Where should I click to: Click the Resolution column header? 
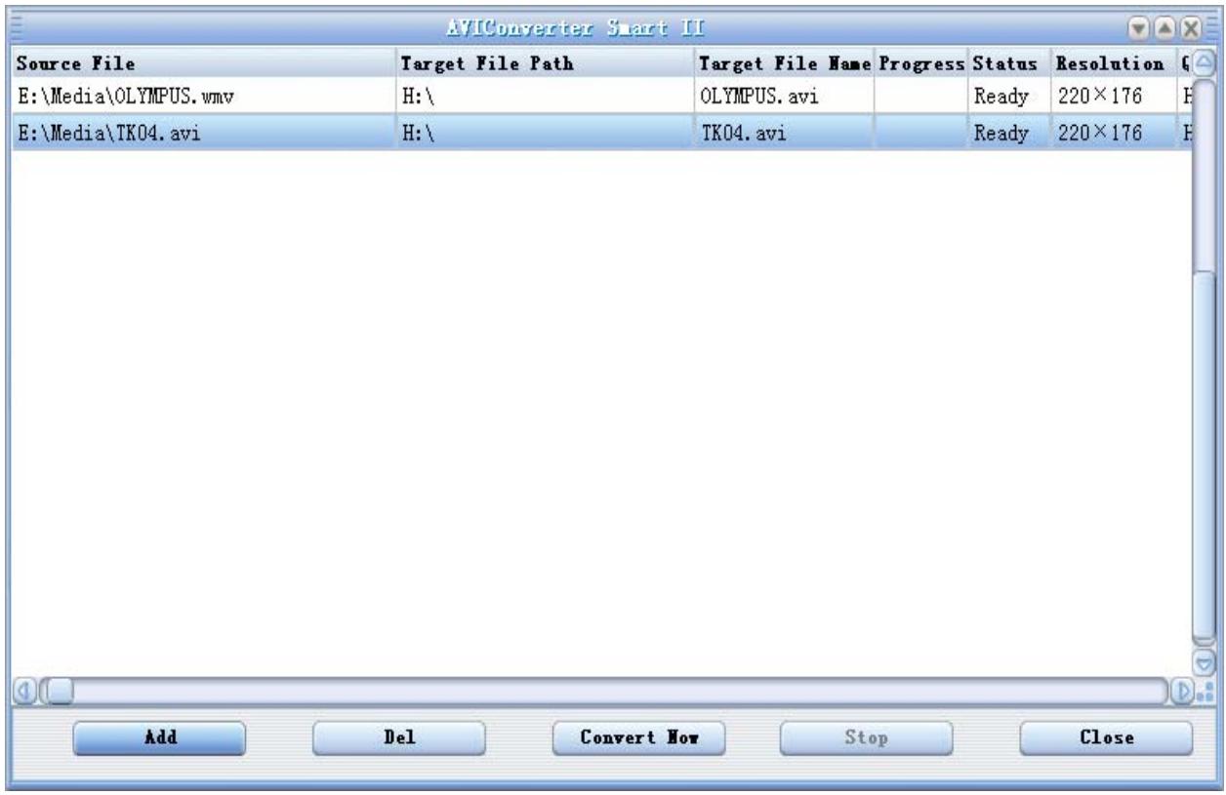coord(1114,64)
